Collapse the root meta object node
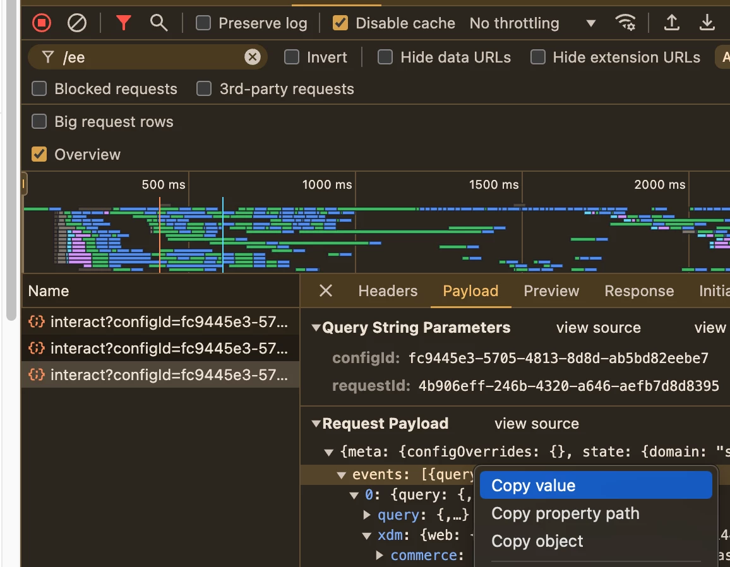730x567 pixels. coord(328,452)
